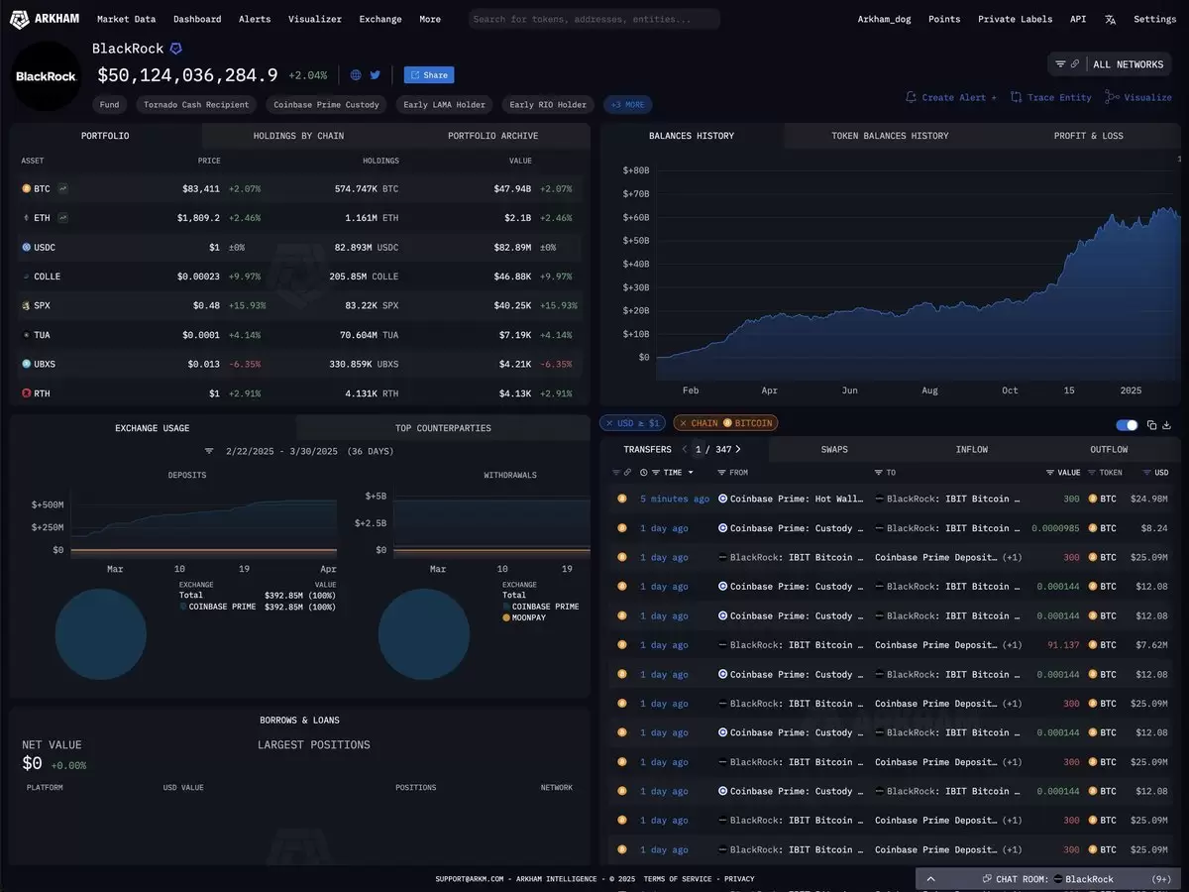
Task: Click the clock icon in the TIME column
Action: (644, 473)
